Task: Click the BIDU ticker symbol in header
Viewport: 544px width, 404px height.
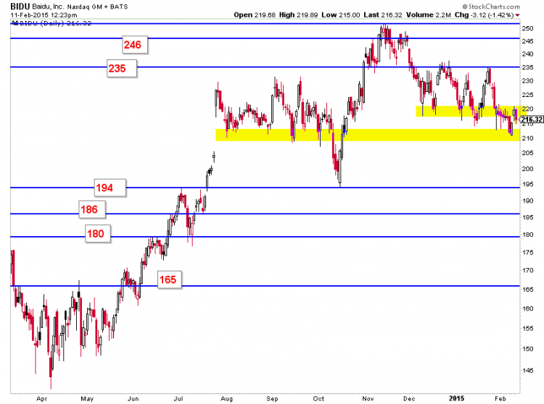Action: (20, 7)
